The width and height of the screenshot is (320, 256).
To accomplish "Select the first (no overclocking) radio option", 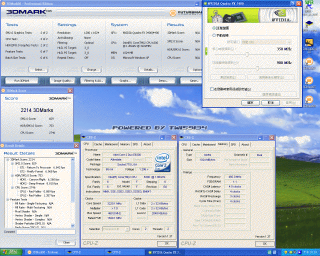I will 214,28.
